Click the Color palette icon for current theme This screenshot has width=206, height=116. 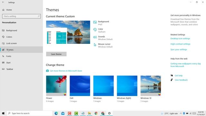[95, 30]
